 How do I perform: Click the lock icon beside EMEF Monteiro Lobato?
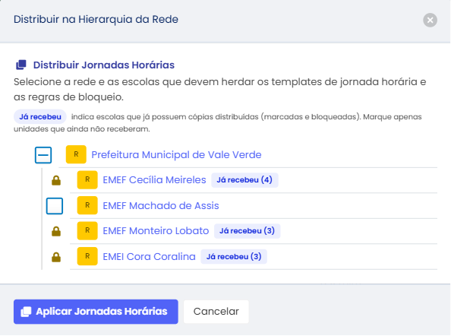click(x=56, y=232)
